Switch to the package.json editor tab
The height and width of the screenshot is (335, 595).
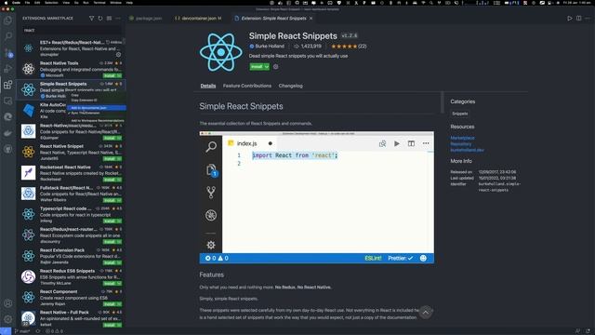[x=146, y=19]
